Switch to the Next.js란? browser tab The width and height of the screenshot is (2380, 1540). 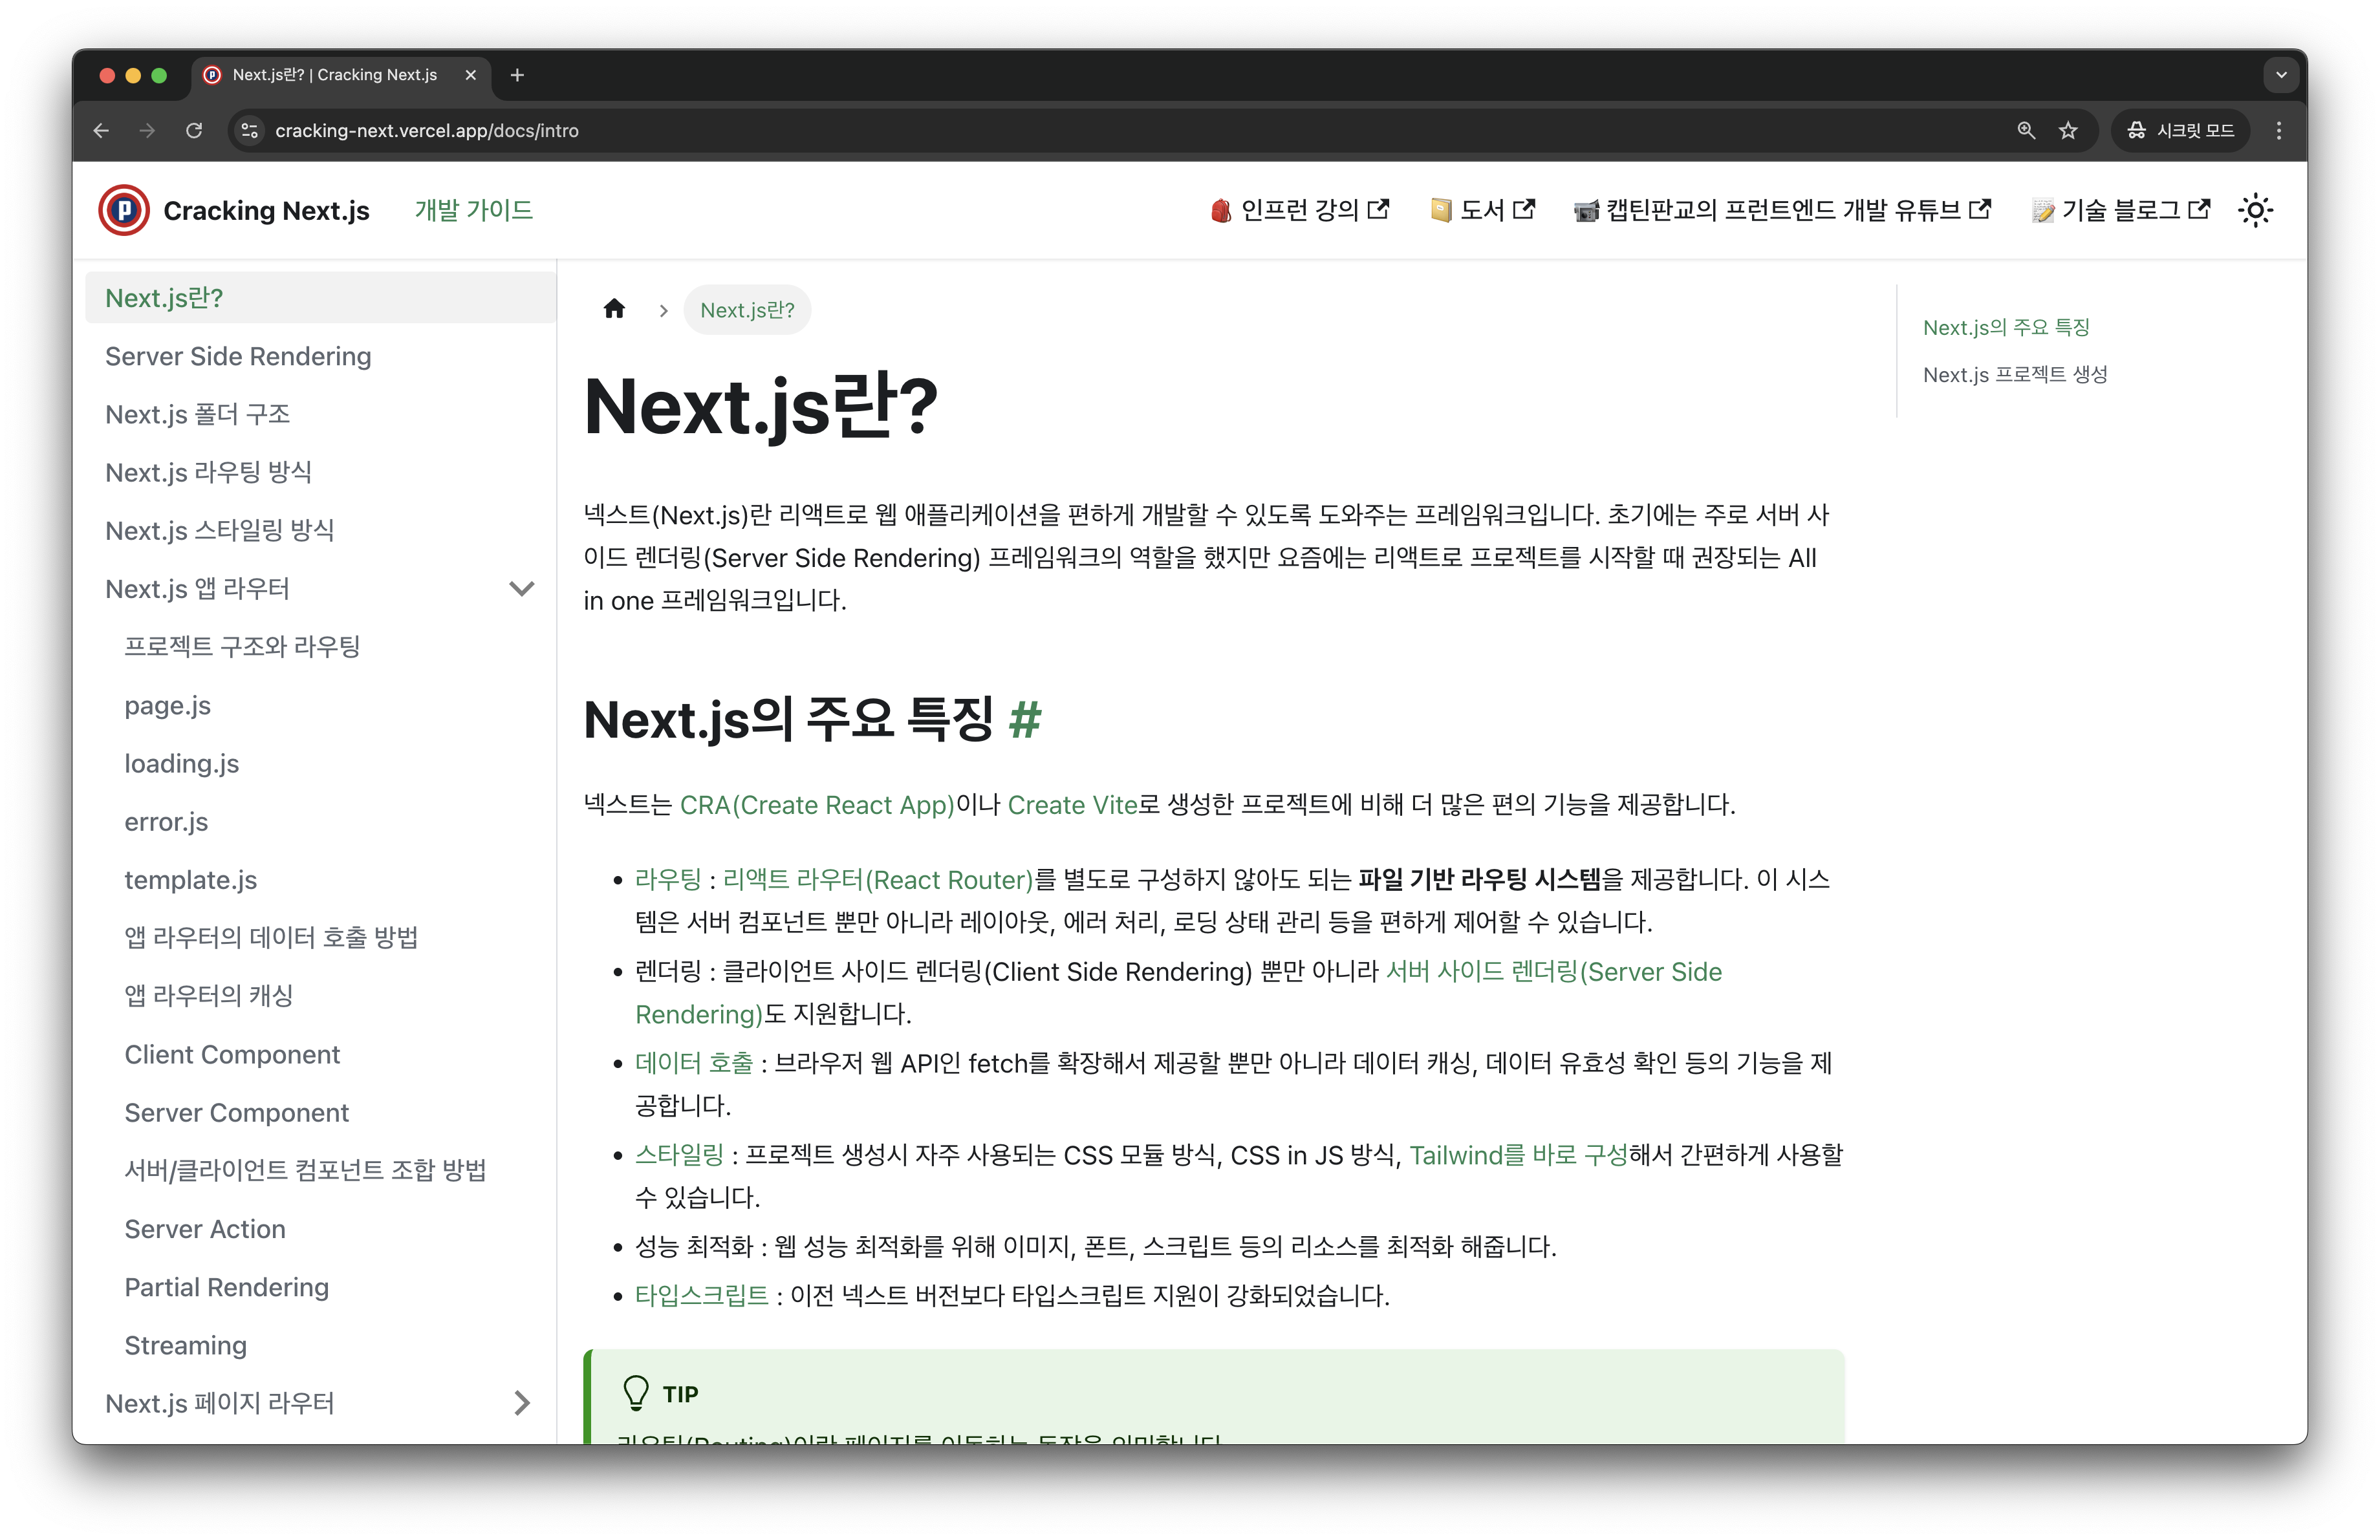point(330,75)
